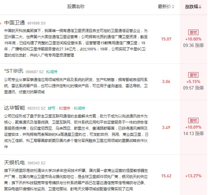The image size is (208, 195).
Task: Click the 天银机电 company description paragraph
Action: click(76, 180)
